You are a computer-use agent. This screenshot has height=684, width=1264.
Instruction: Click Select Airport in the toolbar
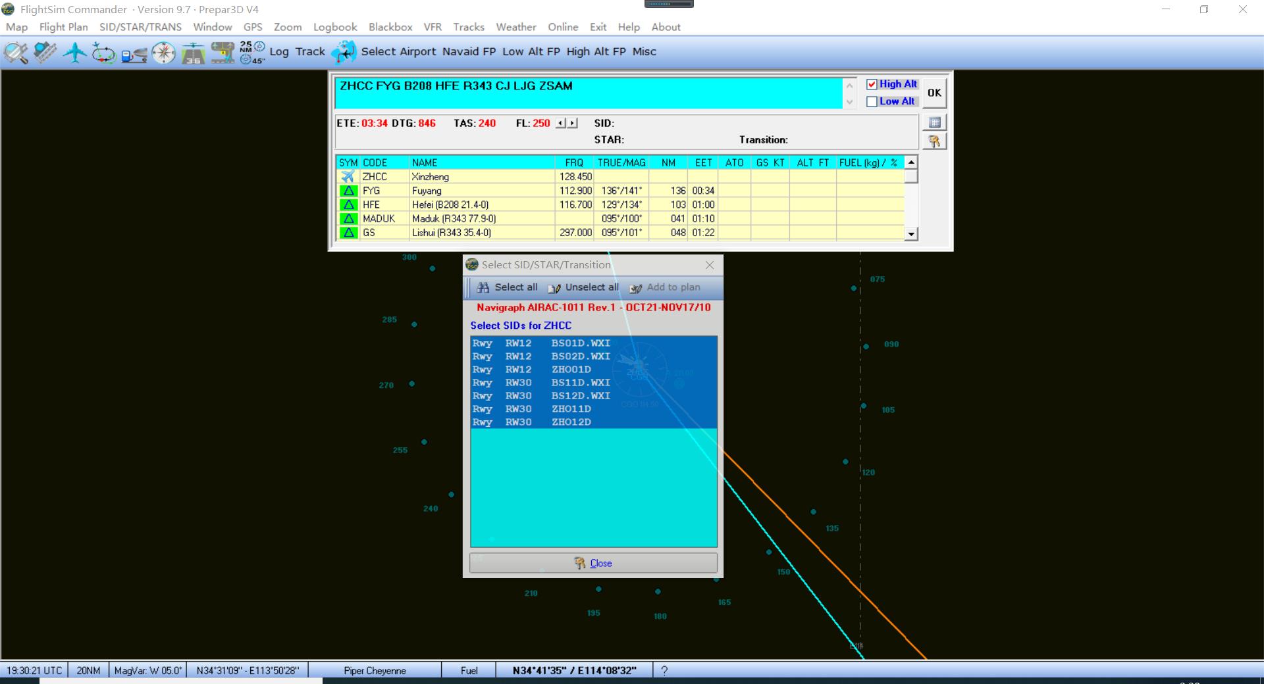tap(398, 51)
